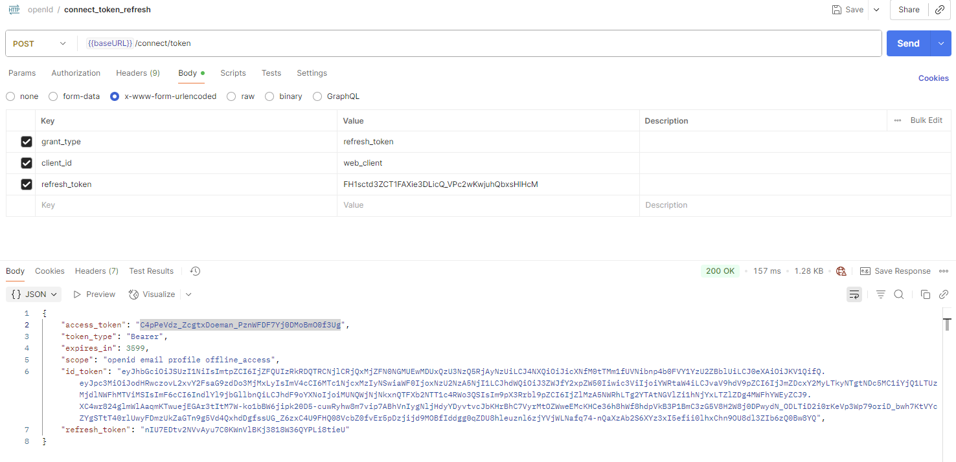Click the HTTP request type icon
Screen dimensions: 956x462
(14, 10)
